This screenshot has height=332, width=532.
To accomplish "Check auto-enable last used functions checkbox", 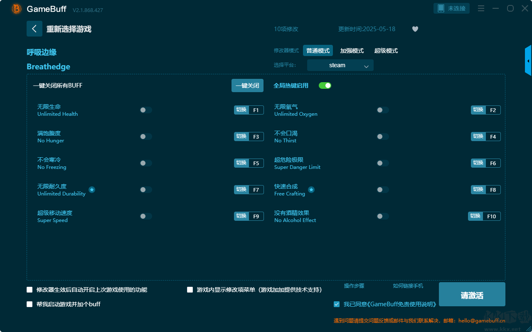I will point(30,290).
